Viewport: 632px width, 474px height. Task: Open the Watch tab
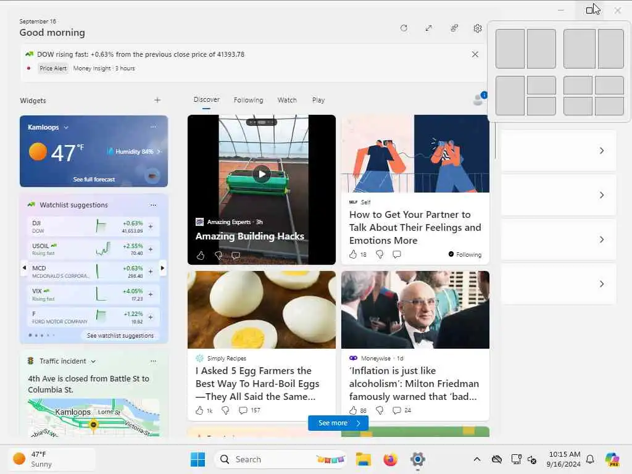(x=287, y=100)
